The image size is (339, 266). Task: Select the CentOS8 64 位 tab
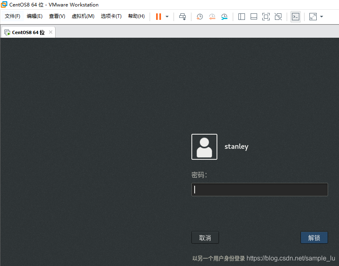(x=28, y=32)
